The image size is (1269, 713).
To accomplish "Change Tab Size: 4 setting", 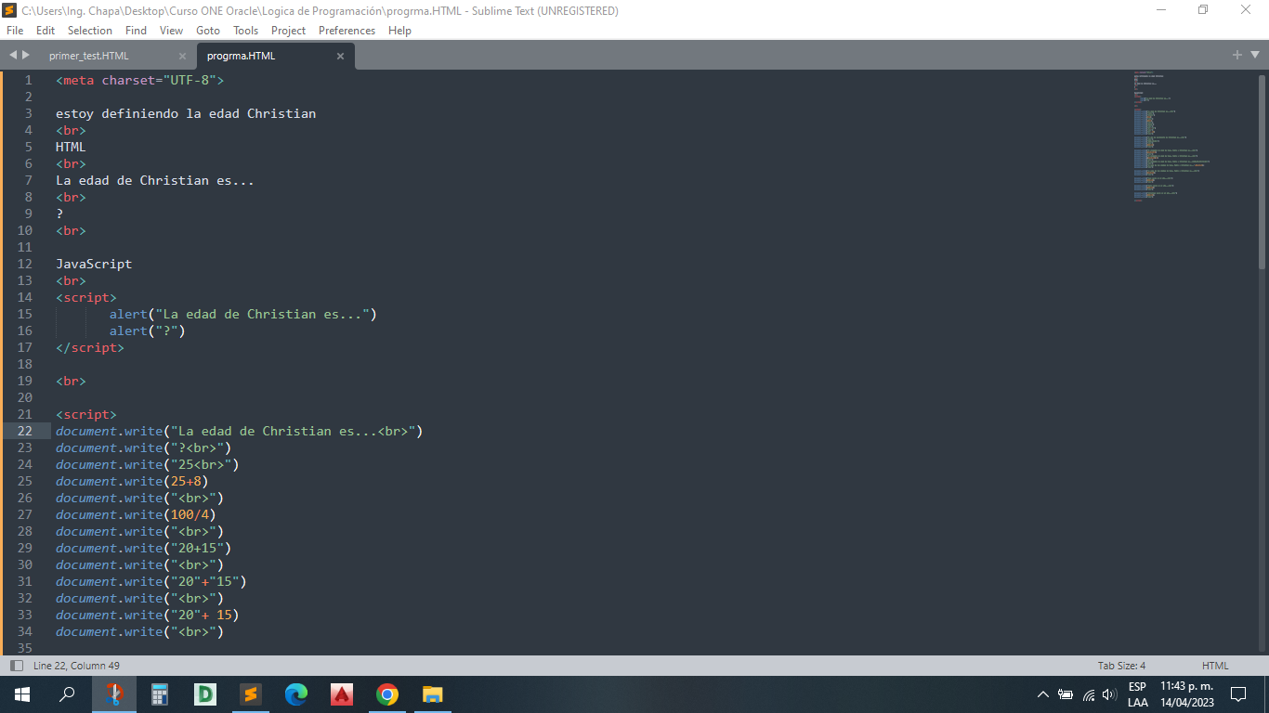I will coord(1121,666).
